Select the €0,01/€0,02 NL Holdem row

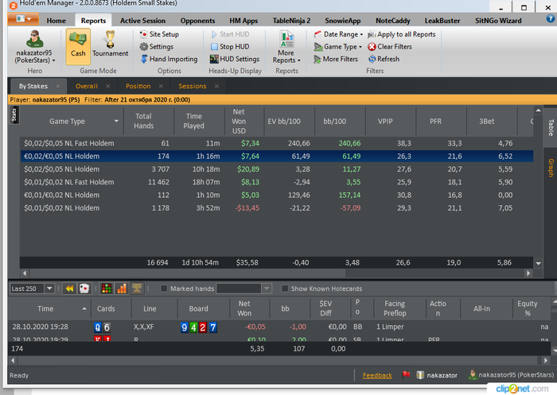(x=276, y=196)
